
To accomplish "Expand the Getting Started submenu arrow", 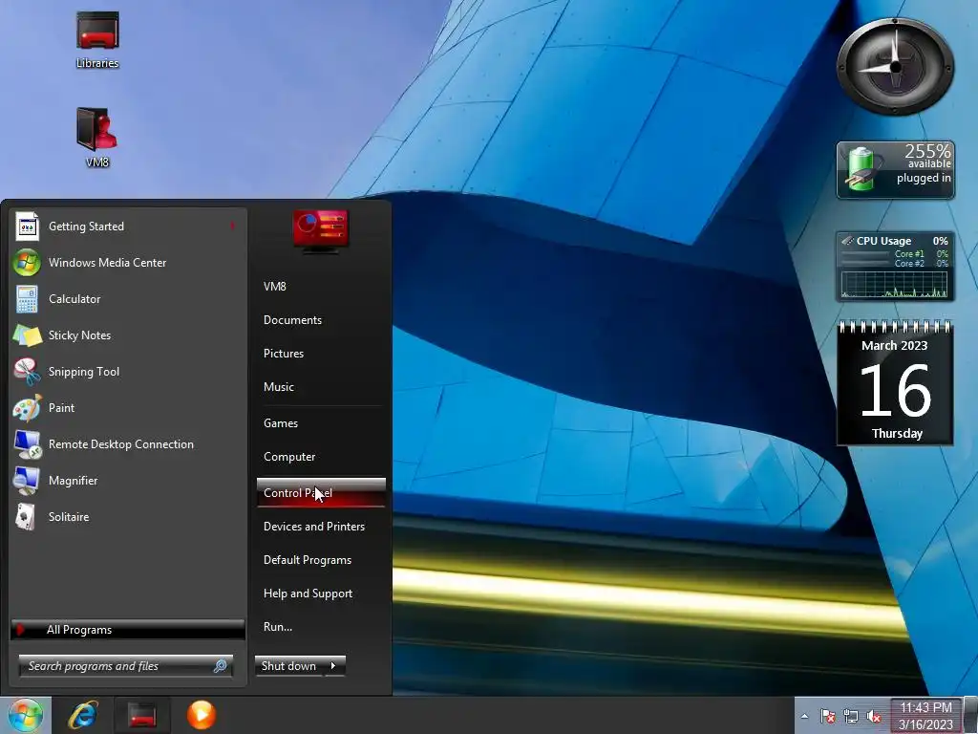I will (233, 226).
